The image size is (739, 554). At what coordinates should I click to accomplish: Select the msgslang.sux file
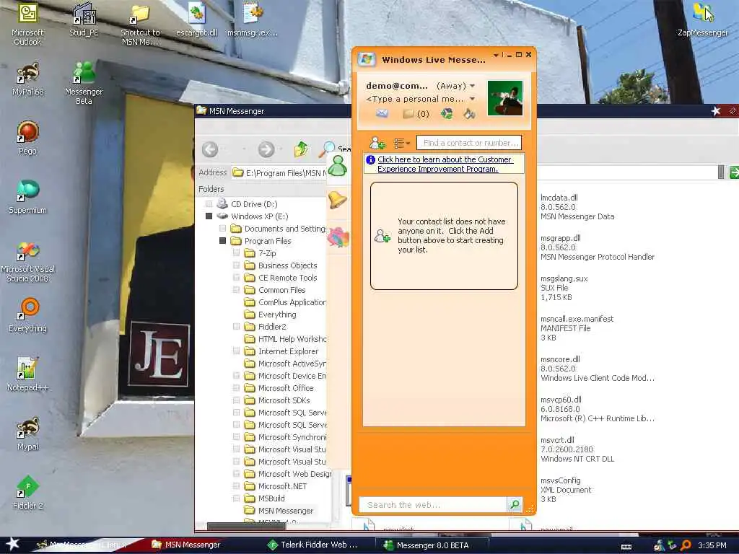tap(564, 288)
